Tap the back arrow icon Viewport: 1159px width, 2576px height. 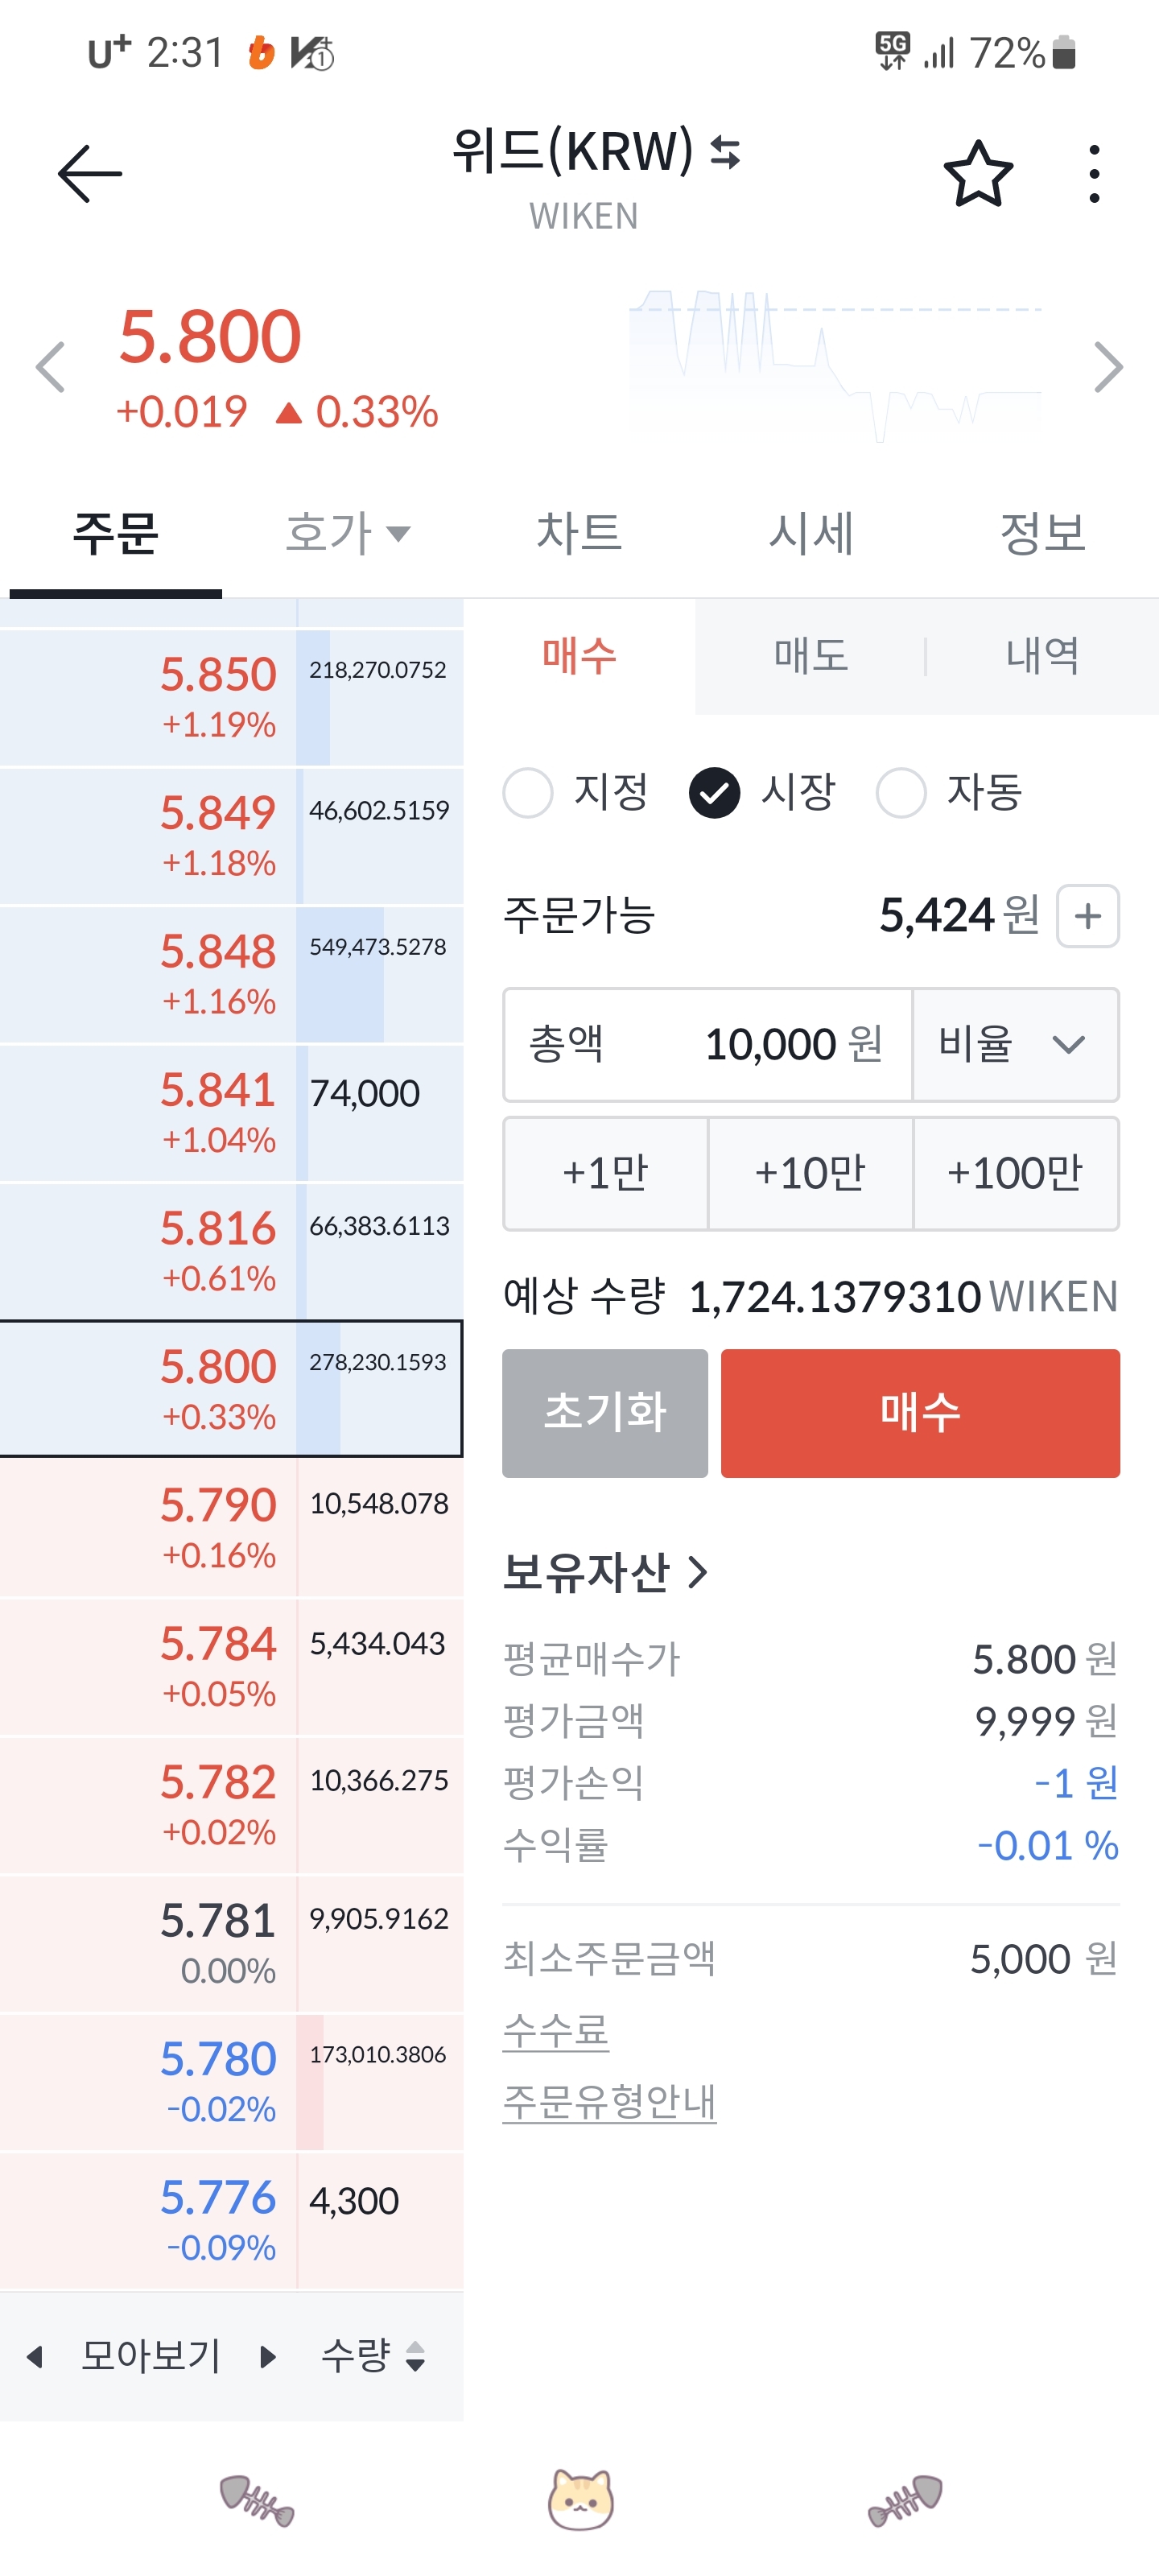coord(90,174)
